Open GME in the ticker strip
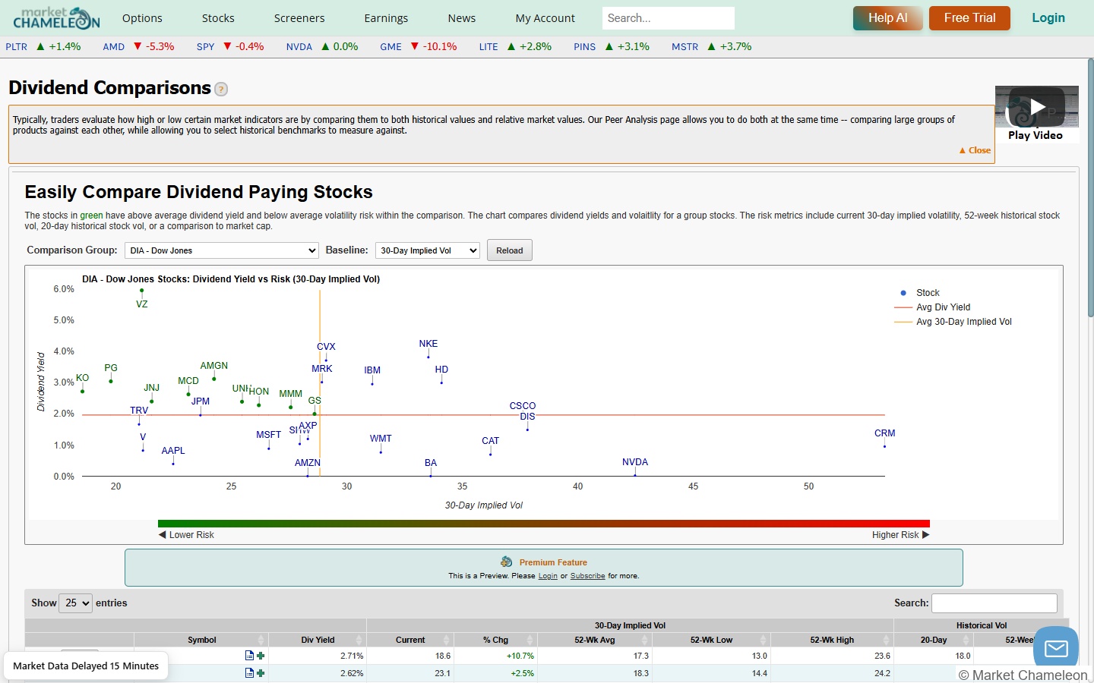This screenshot has width=1094, height=683. [x=390, y=47]
